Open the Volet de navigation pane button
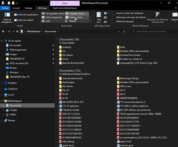 click(7, 17)
